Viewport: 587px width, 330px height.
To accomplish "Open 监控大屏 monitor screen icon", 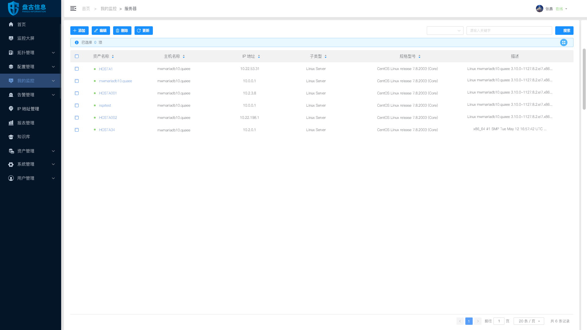I will tap(11, 38).
